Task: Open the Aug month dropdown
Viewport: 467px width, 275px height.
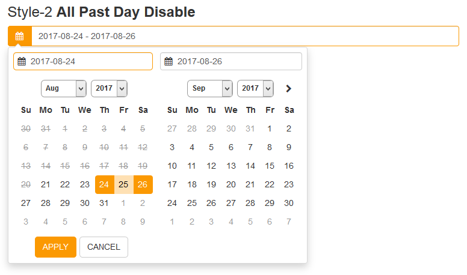Action: pos(64,88)
